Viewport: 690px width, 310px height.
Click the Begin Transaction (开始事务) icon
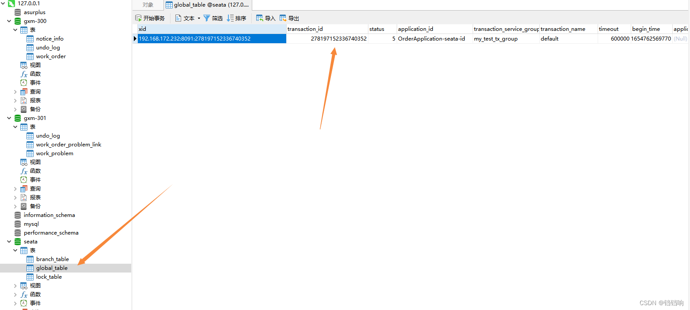coord(138,18)
